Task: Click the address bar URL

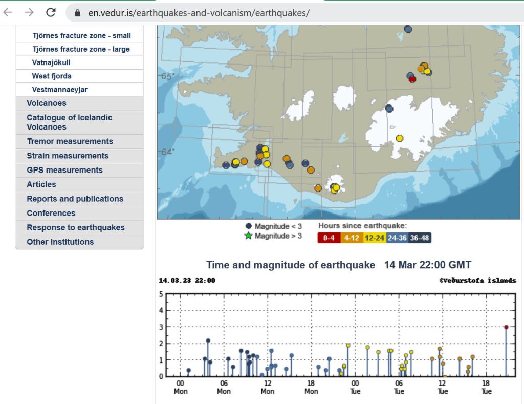Action: click(199, 13)
